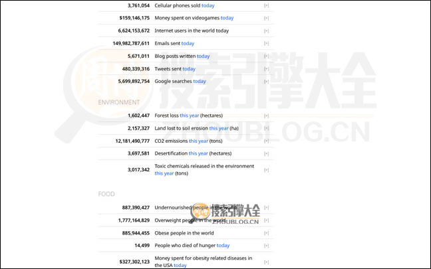Expand the Money spent on videogames row
Screen dimensions: 431x269
coord(267,18)
